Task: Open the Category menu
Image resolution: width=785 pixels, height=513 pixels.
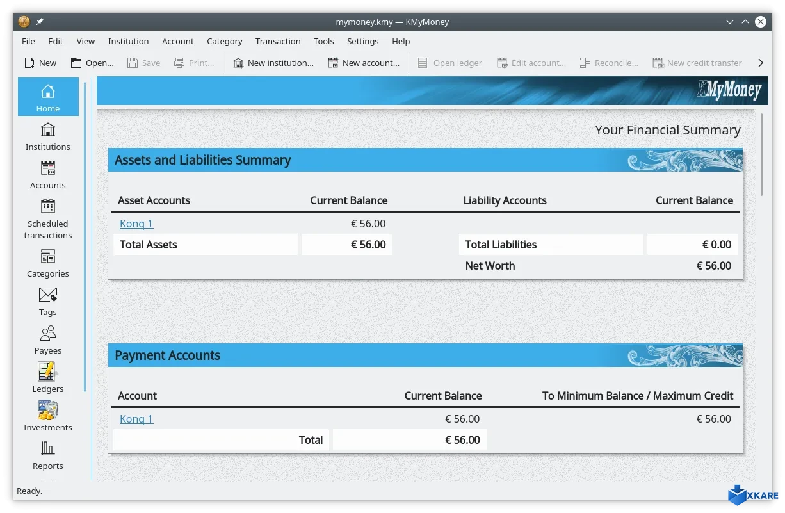Action: pos(225,41)
